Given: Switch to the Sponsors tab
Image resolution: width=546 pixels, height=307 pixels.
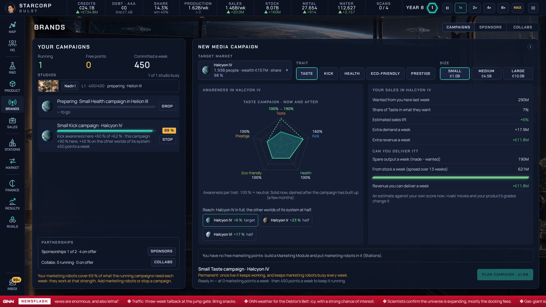Looking at the screenshot, I should (x=490, y=27).
